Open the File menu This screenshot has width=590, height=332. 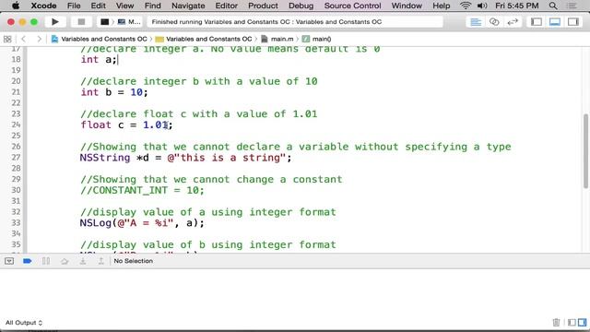point(74,6)
